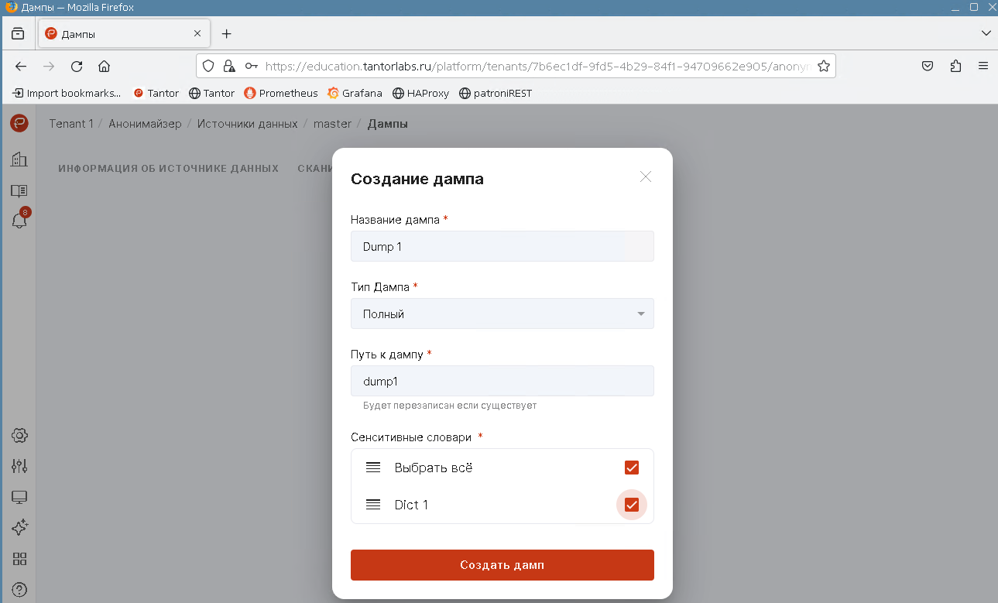
Task: Uncheck the "Выбрать всё" checkbox
Action: click(x=631, y=468)
